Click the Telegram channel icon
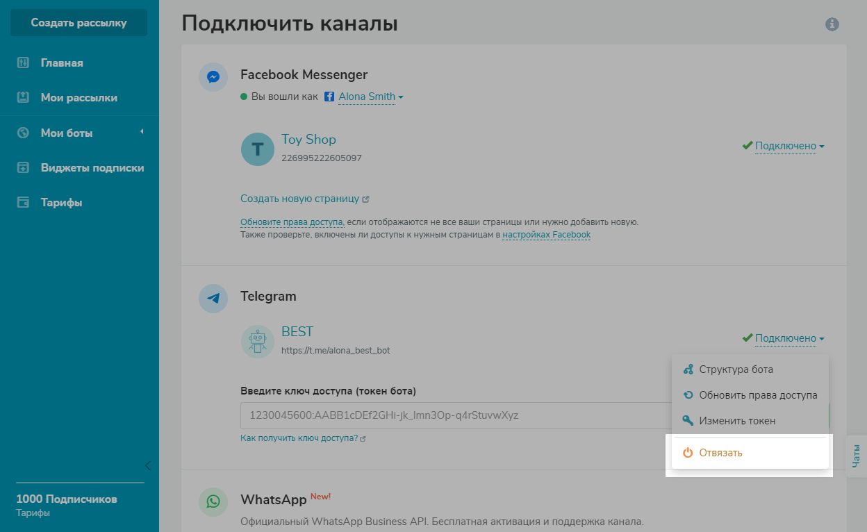Image resolution: width=867 pixels, height=532 pixels. tap(213, 299)
